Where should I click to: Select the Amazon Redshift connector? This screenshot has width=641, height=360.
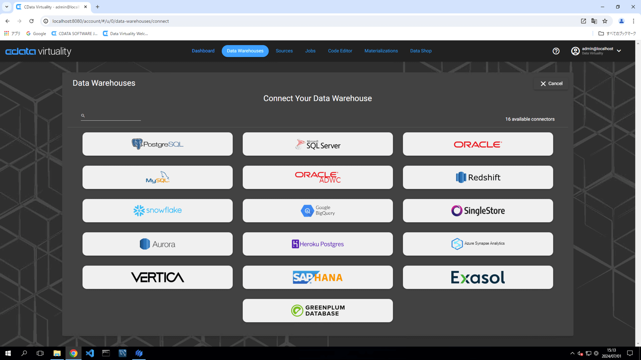pyautogui.click(x=478, y=177)
